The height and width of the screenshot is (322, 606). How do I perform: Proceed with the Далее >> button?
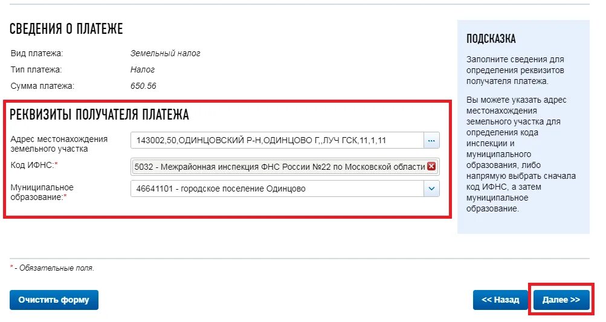561,300
